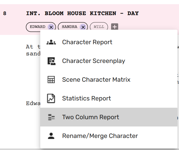The height and width of the screenshot is (150, 179).
Task: Click the italic WILL character chip
Action: point(99,27)
